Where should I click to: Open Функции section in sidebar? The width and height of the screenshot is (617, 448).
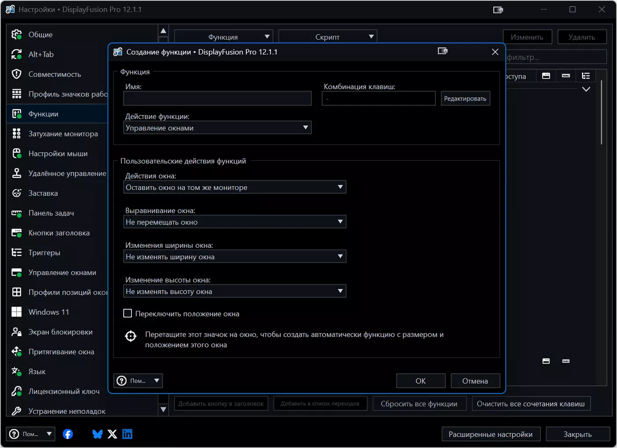click(57, 114)
